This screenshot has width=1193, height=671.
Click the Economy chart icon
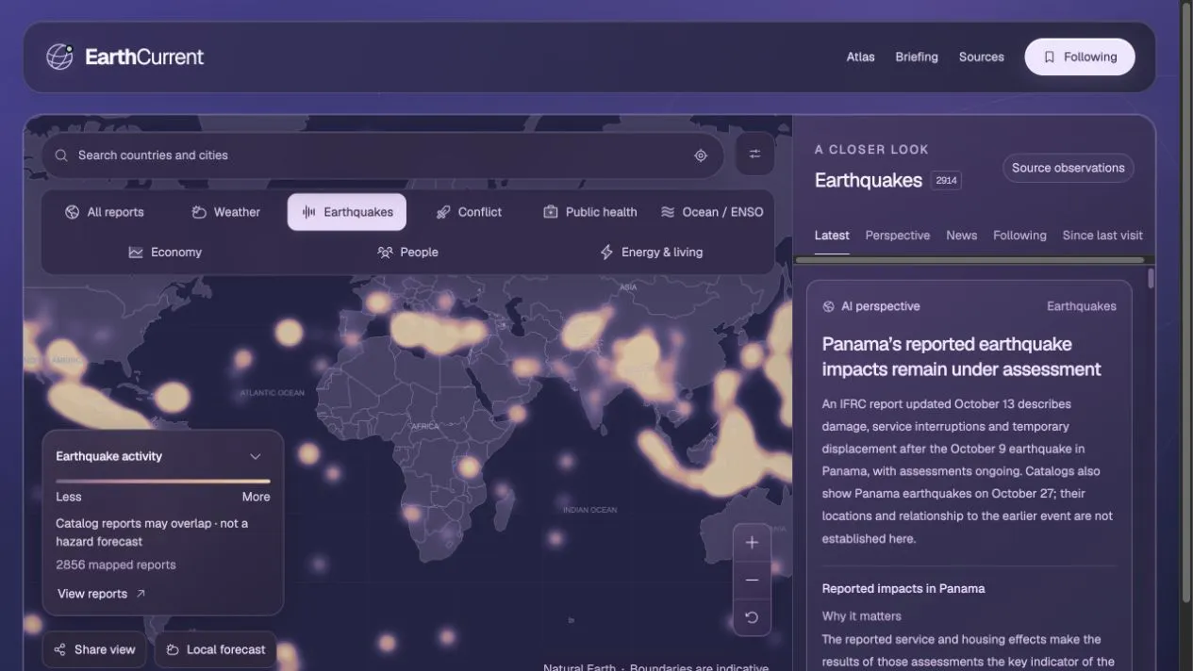[136, 252]
